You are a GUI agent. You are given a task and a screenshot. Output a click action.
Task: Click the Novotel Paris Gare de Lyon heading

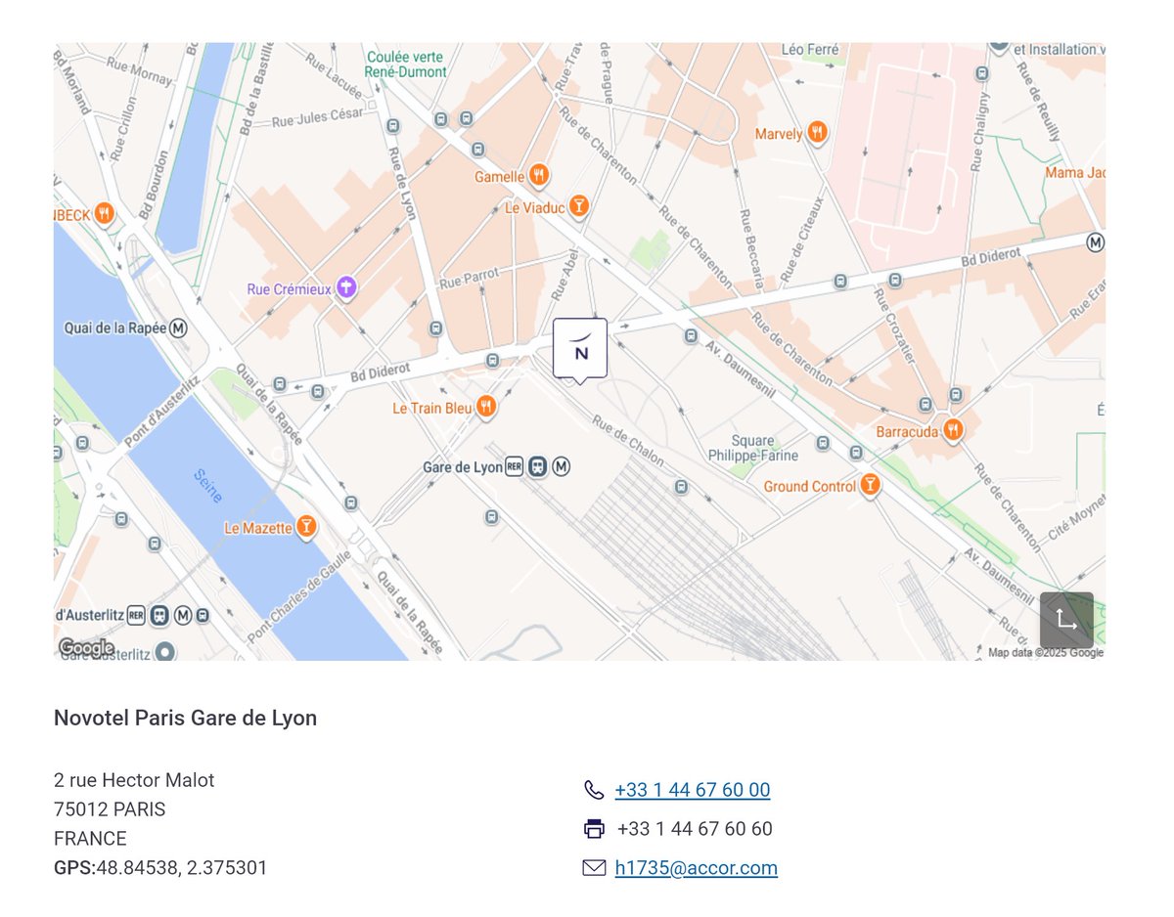[x=186, y=719]
